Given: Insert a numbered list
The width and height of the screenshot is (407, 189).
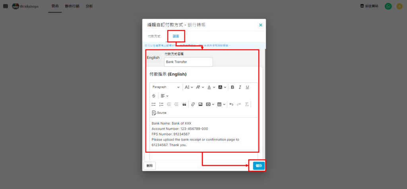Looking at the screenshot, I should [x=161, y=104].
